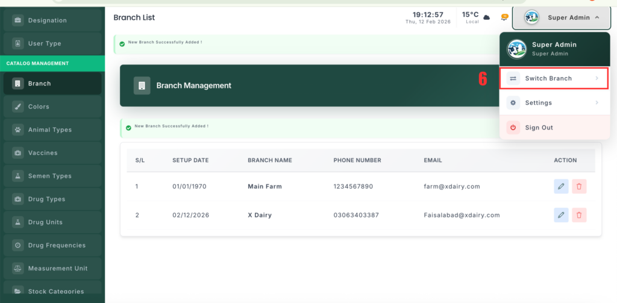The image size is (617, 303).
Task: Select Sign Out from user menu
Action: 539,128
